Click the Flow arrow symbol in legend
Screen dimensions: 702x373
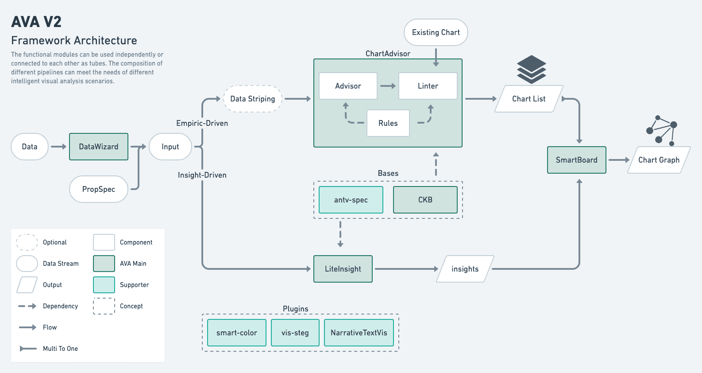[x=27, y=327]
